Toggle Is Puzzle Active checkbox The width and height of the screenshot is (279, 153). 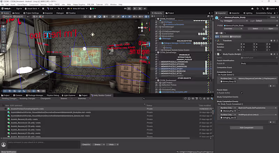pyautogui.click(x=241, y=93)
